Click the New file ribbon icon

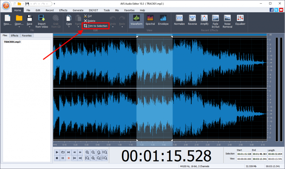click(8, 18)
